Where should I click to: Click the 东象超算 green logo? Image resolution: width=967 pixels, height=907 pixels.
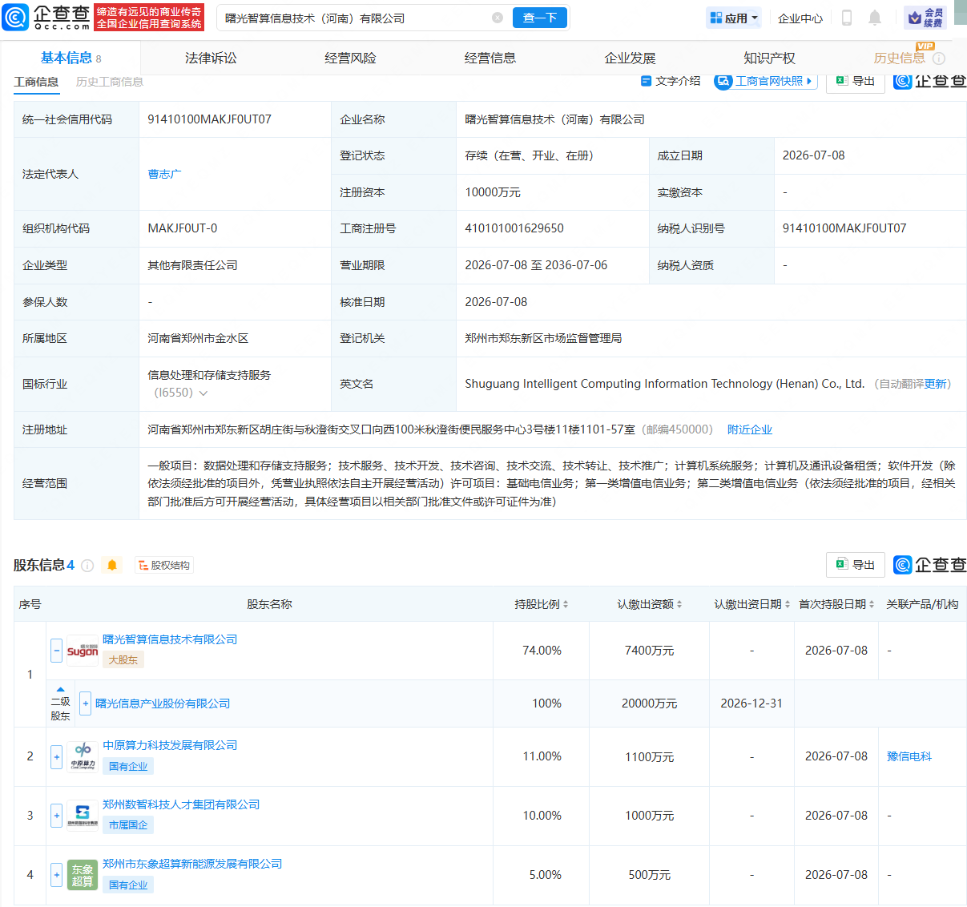pos(83,875)
